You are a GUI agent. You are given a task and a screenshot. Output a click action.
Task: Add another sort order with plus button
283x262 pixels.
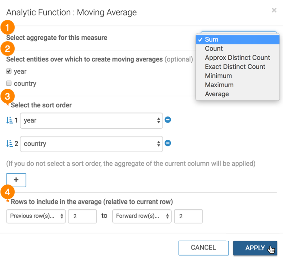[16, 180]
